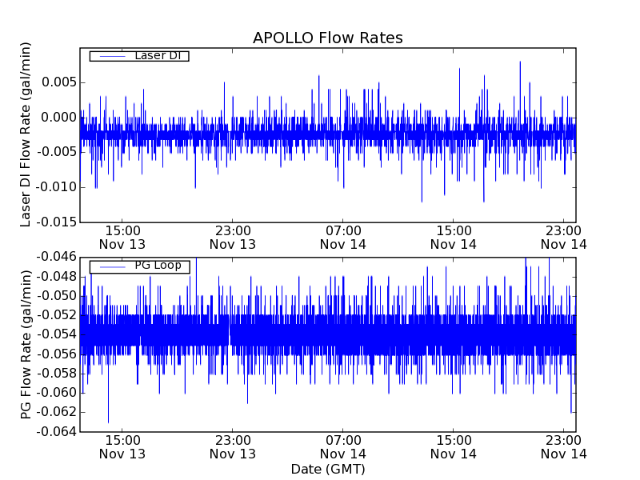Select the "Laser DI" legend label
The width and height of the screenshot is (640, 480).
(157, 56)
